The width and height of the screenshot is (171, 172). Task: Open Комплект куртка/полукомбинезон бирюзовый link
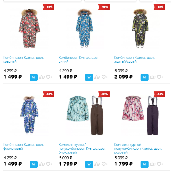(x=83, y=148)
